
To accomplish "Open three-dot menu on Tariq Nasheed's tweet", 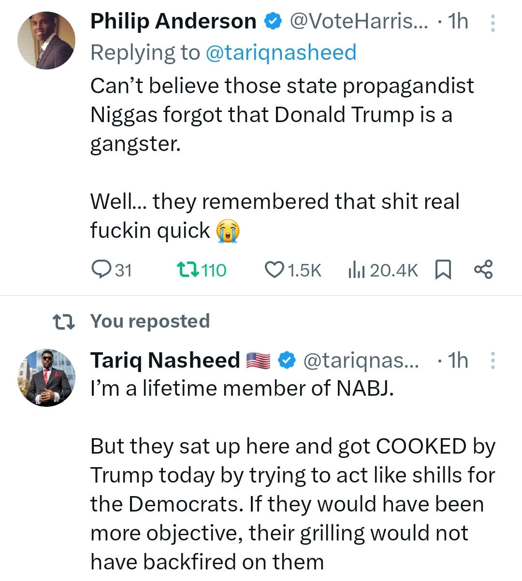I will (x=493, y=360).
